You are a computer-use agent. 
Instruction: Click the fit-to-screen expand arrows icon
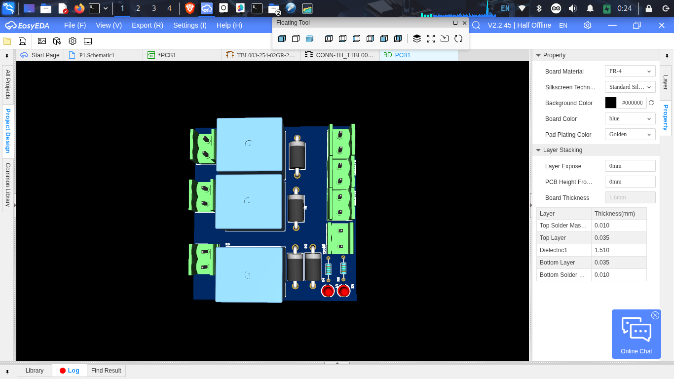[x=431, y=38]
